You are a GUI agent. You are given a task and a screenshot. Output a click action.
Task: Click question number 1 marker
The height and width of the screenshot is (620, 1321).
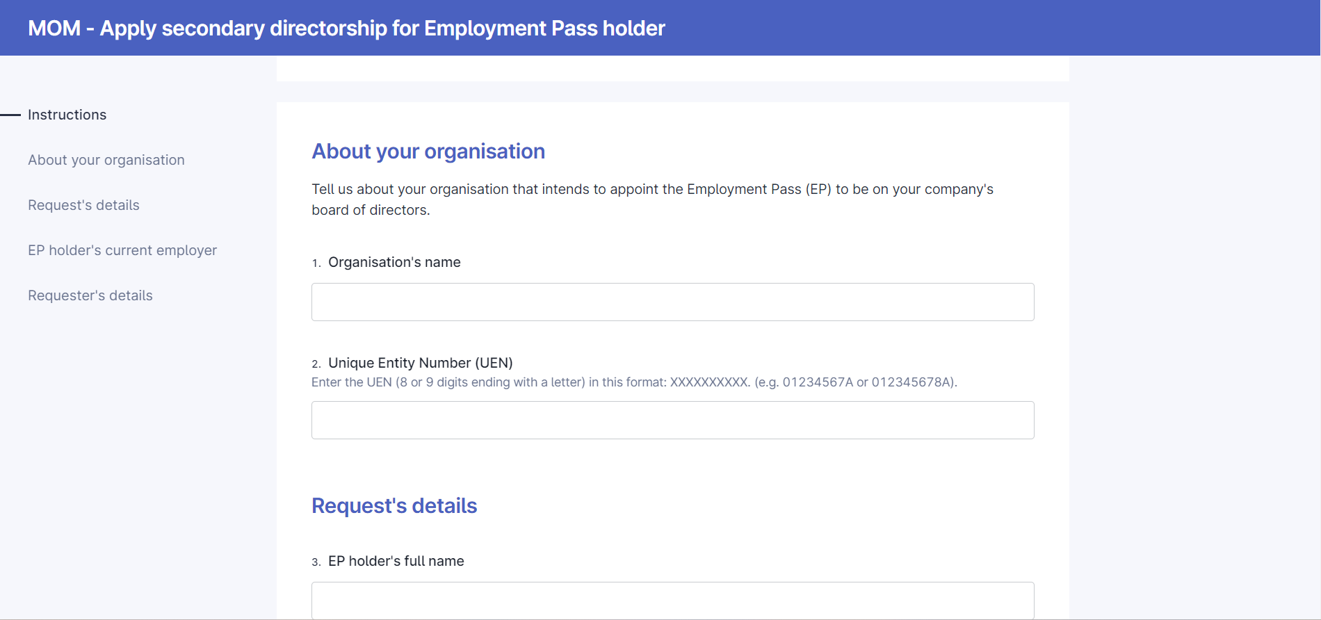[316, 263]
